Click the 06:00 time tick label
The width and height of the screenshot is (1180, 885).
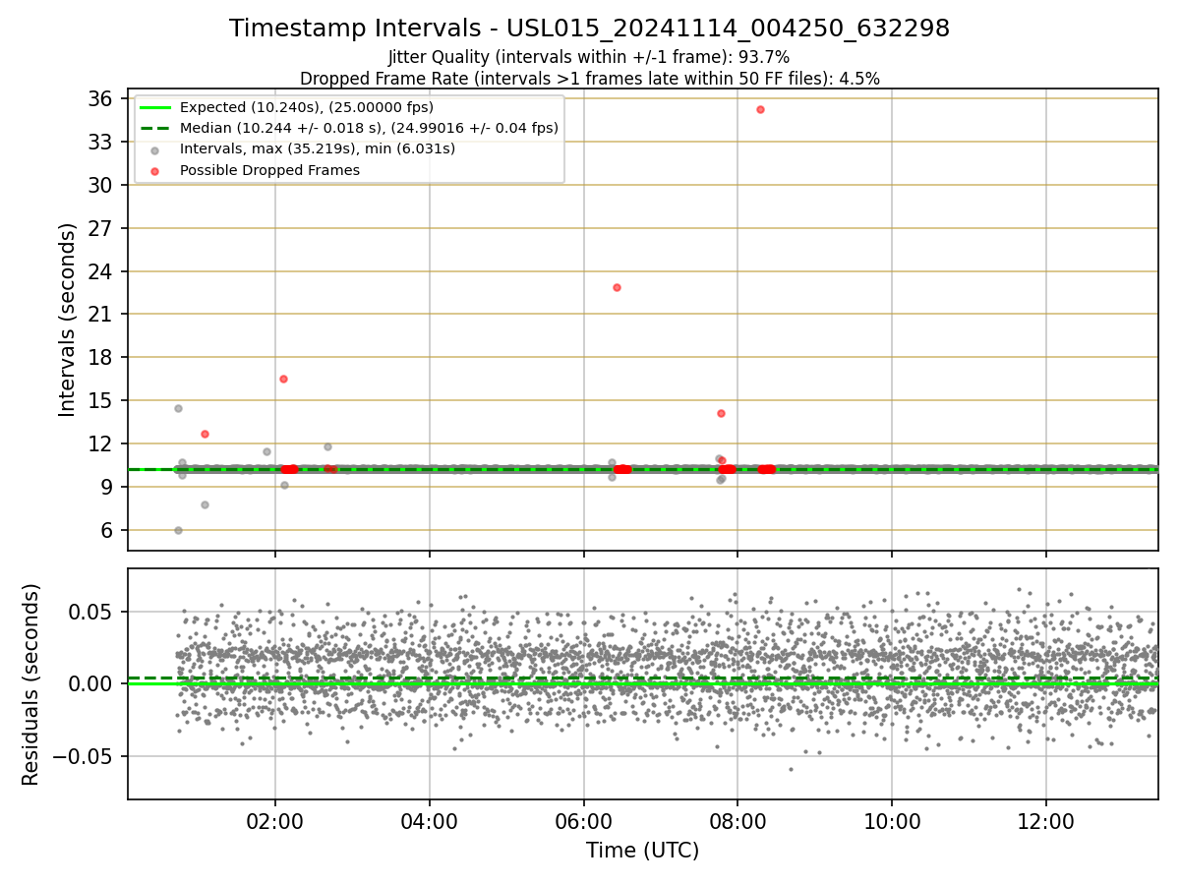click(584, 822)
